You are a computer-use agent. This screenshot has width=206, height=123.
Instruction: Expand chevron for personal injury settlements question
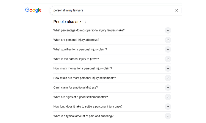(168, 78)
